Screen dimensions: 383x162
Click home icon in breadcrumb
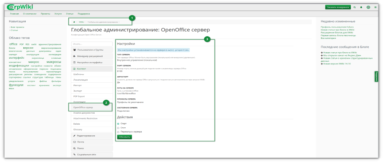pyautogui.click(x=74, y=22)
